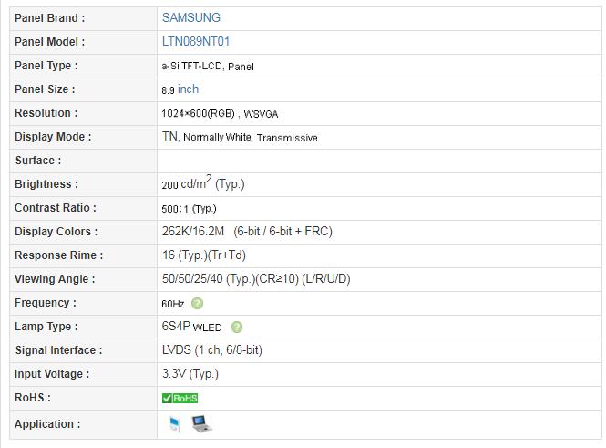Click the 500:1 (Typ.) value
This screenshot has height=448, width=606.
189,209
